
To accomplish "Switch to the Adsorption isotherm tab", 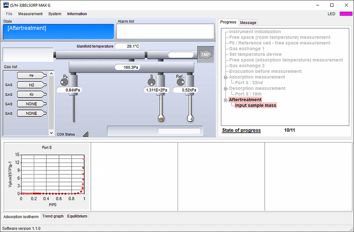I will [21, 217].
